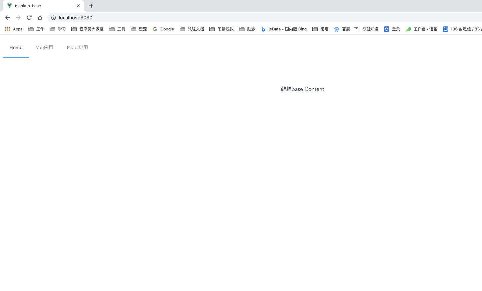Open the 教程文档 bookmarks folder
This screenshot has height=291, width=482.
coord(192,29)
